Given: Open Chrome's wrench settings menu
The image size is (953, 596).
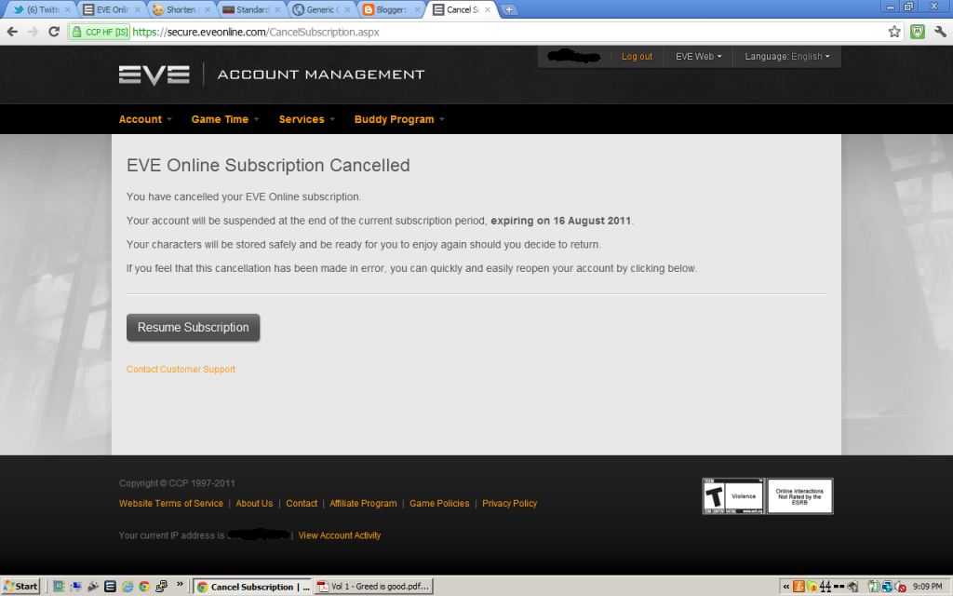Looking at the screenshot, I should [940, 32].
